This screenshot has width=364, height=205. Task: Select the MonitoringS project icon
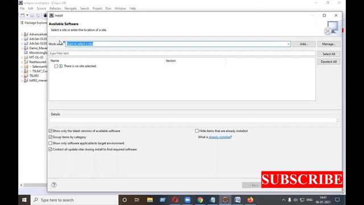(26, 53)
